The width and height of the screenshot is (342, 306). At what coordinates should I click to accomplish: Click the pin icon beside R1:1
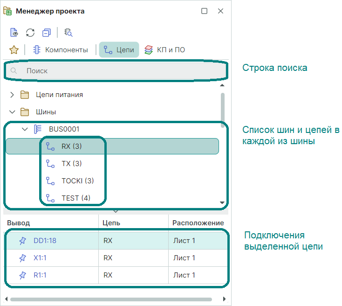click(22, 275)
